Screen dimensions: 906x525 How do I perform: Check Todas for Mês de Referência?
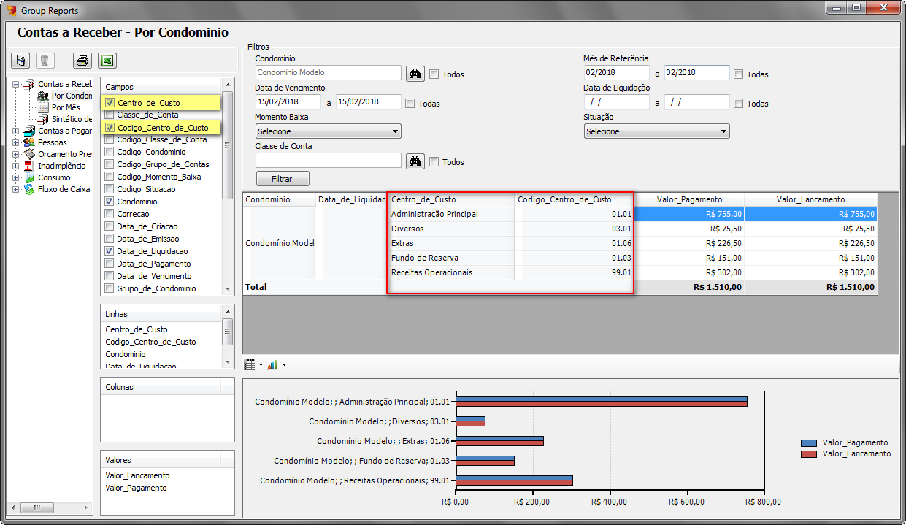pos(738,74)
